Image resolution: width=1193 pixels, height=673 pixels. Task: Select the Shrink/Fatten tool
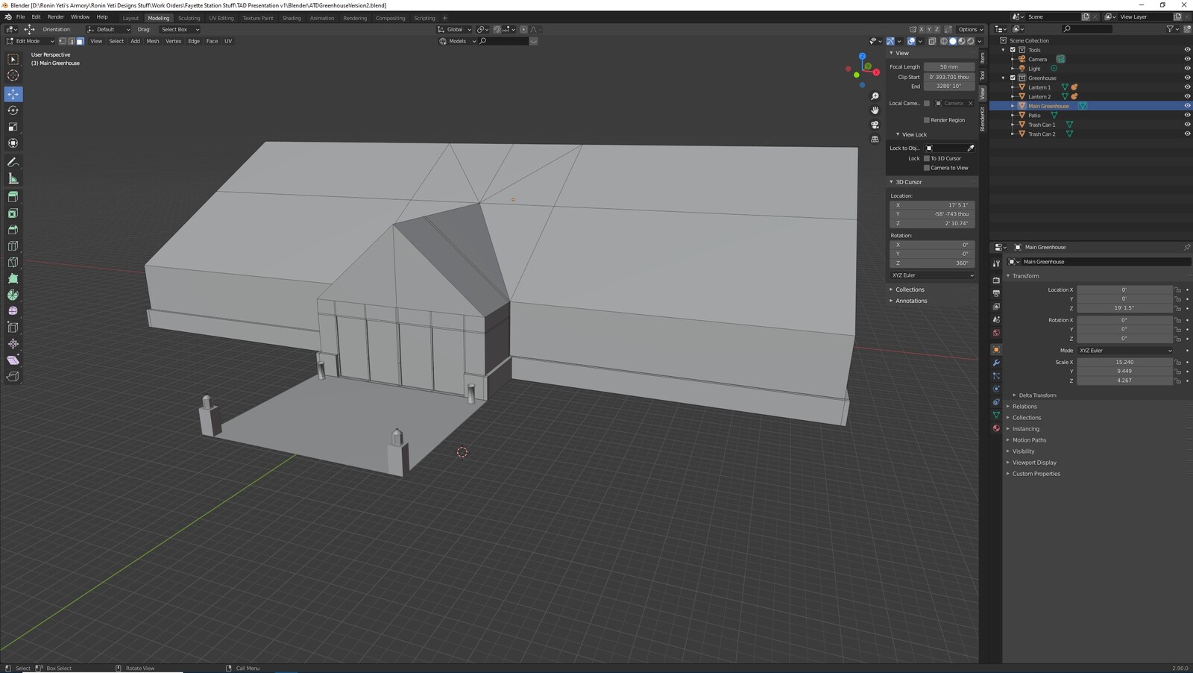[x=13, y=344]
